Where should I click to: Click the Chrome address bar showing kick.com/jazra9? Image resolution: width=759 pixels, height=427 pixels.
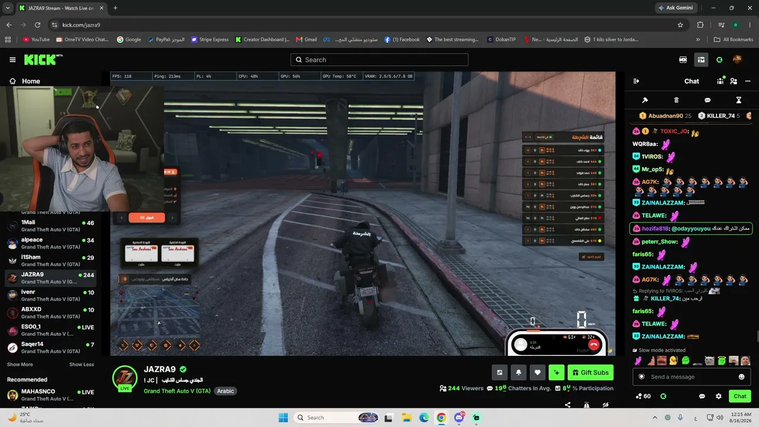pyautogui.click(x=368, y=25)
